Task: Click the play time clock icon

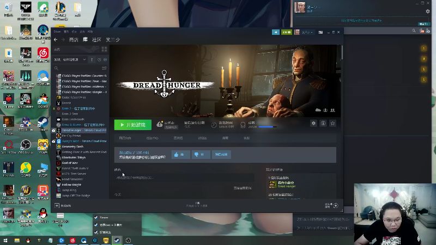Action: (x=214, y=125)
